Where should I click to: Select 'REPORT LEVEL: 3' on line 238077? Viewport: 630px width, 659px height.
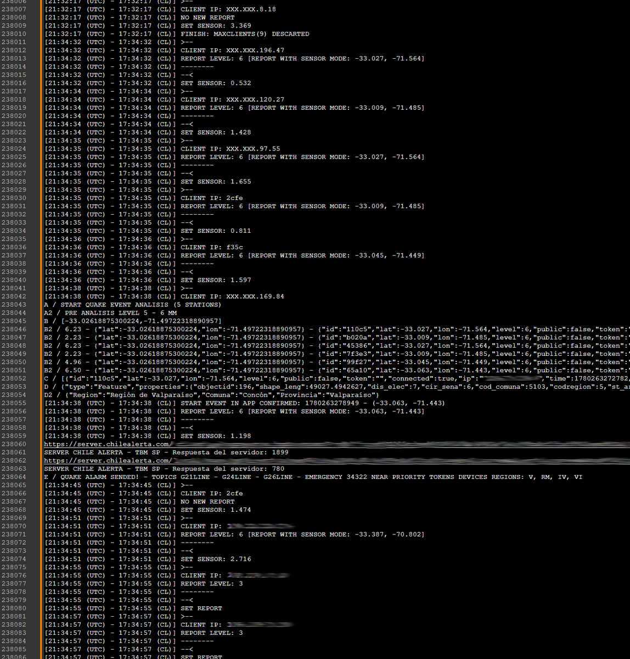click(212, 584)
